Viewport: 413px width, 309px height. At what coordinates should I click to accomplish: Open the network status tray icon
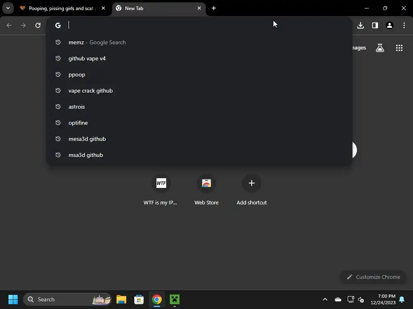click(350, 299)
